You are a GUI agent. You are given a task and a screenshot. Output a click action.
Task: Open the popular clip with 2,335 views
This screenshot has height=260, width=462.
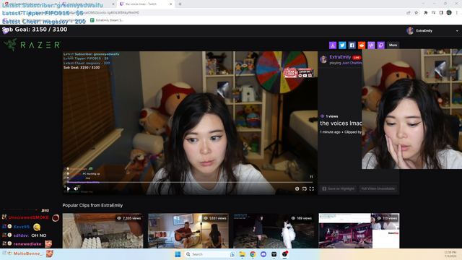103,231
